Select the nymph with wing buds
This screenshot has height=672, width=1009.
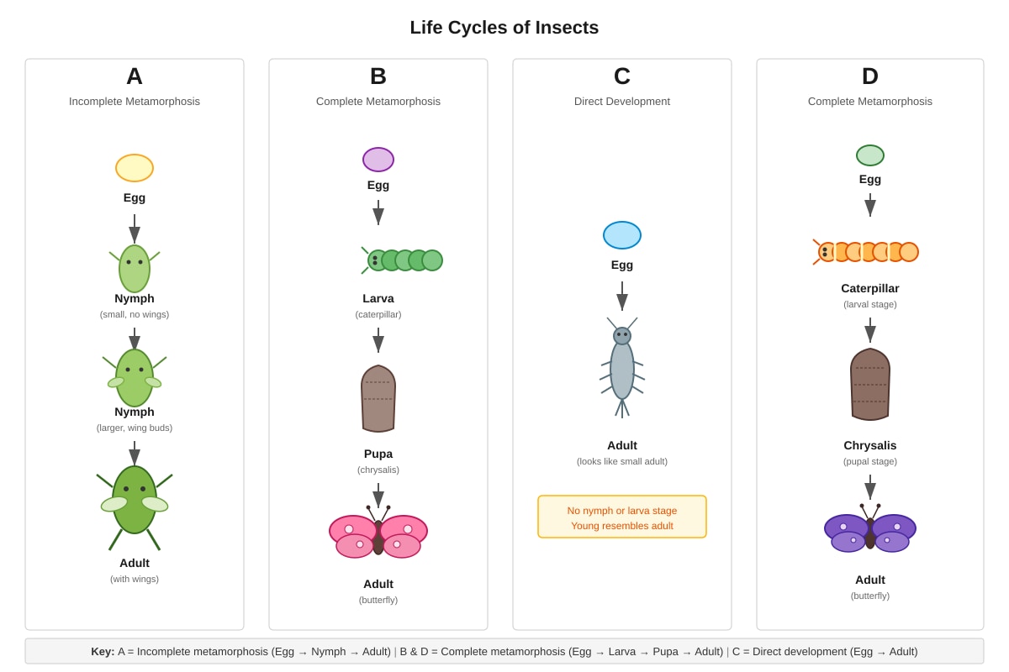pyautogui.click(x=135, y=378)
